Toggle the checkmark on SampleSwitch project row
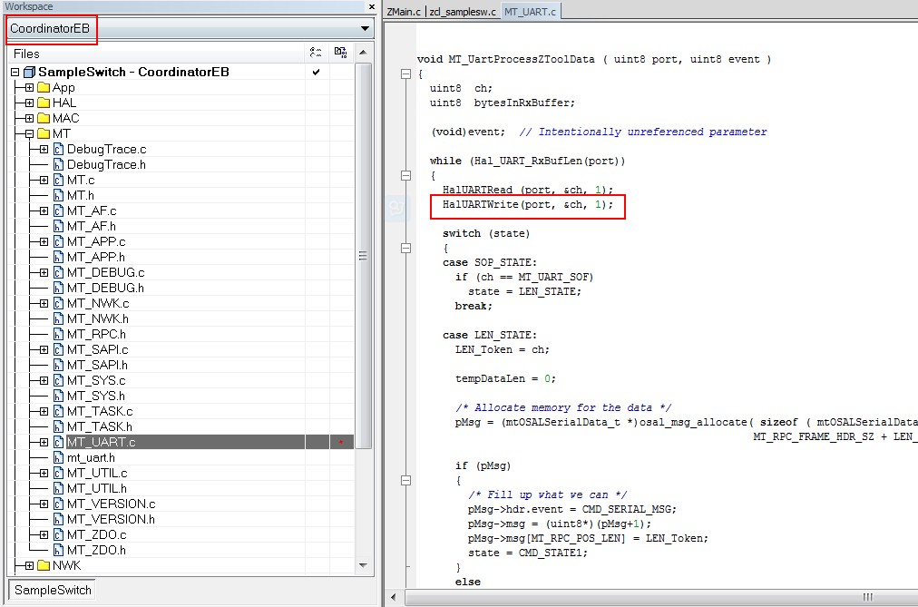 pyautogui.click(x=317, y=72)
